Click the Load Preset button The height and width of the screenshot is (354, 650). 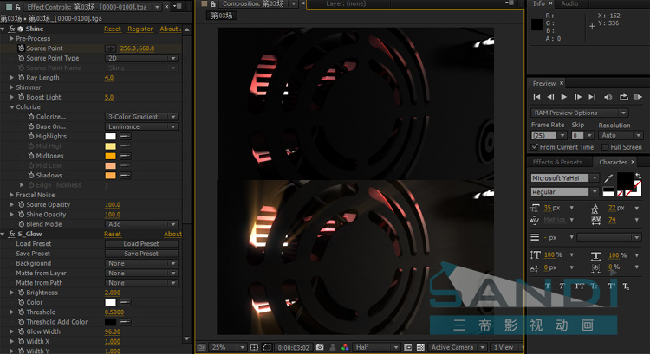click(142, 244)
